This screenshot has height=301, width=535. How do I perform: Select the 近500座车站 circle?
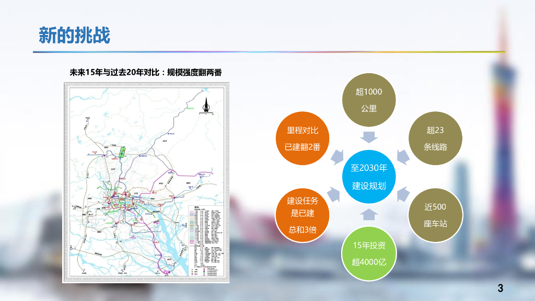pos(435,214)
